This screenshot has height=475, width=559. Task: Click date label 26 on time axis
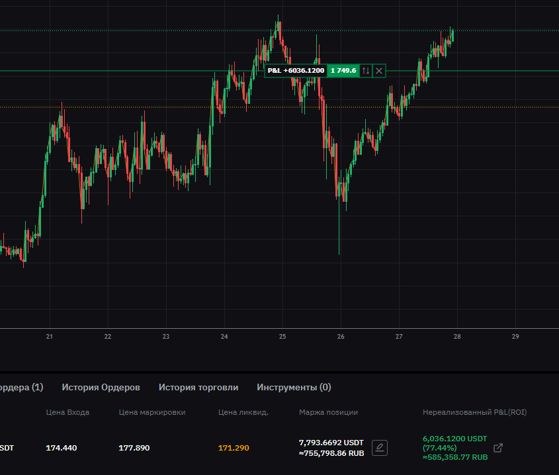tap(341, 336)
